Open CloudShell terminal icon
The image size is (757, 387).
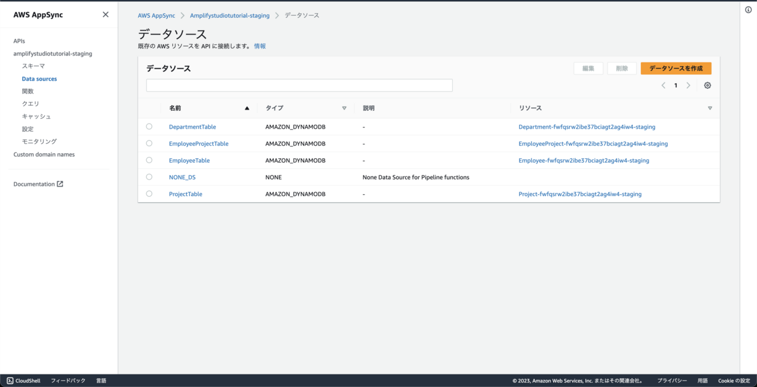pyautogui.click(x=10, y=381)
